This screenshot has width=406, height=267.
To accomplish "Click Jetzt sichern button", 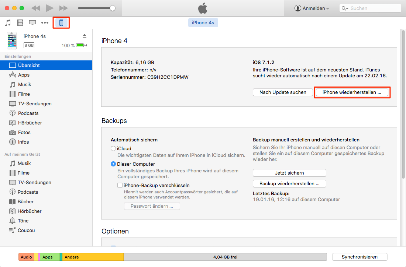I will tap(289, 173).
